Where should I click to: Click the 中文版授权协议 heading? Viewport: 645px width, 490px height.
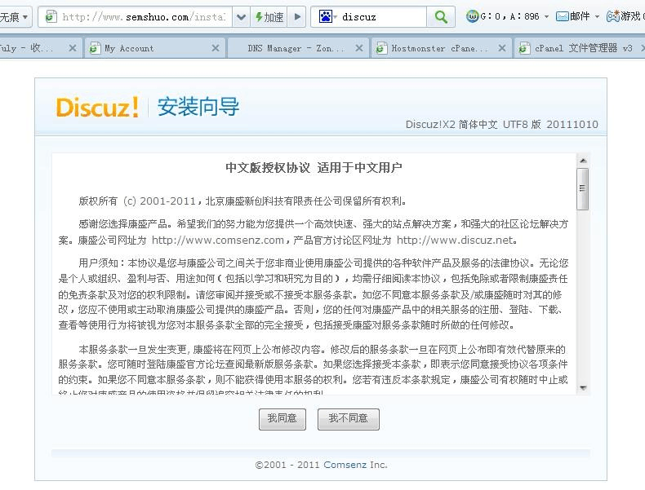pyautogui.click(x=267, y=168)
